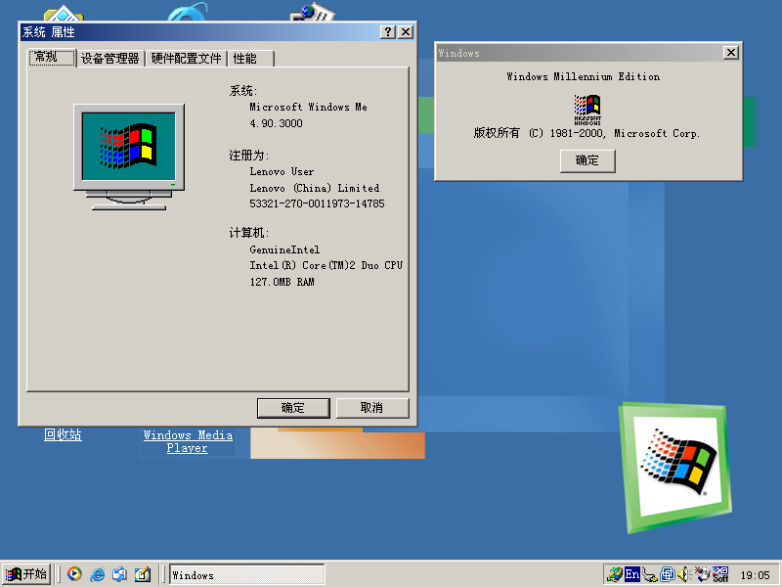Click the speaker volume tray icon

pos(683,574)
